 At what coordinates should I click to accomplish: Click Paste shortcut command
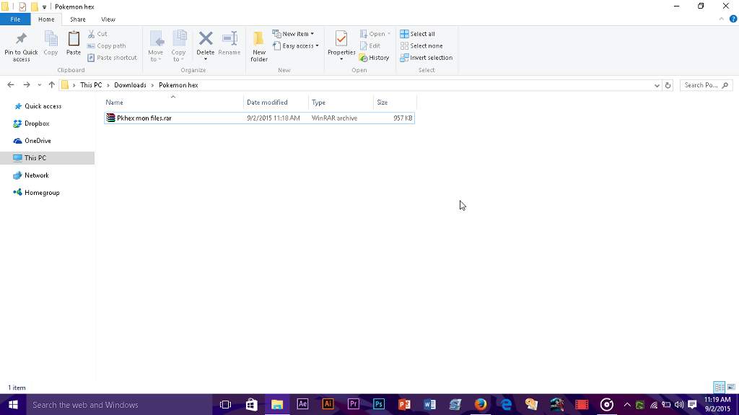point(112,58)
